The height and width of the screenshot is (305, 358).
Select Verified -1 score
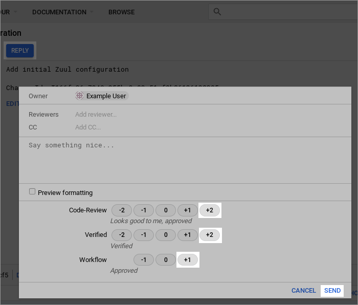144,235
